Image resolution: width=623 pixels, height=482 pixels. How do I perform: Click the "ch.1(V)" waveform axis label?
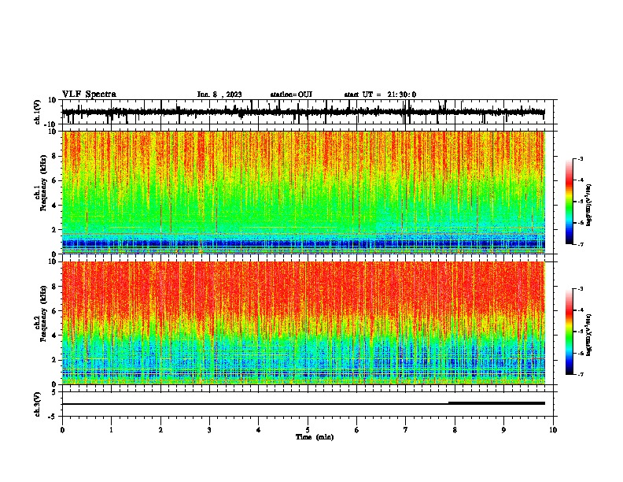click(38, 112)
